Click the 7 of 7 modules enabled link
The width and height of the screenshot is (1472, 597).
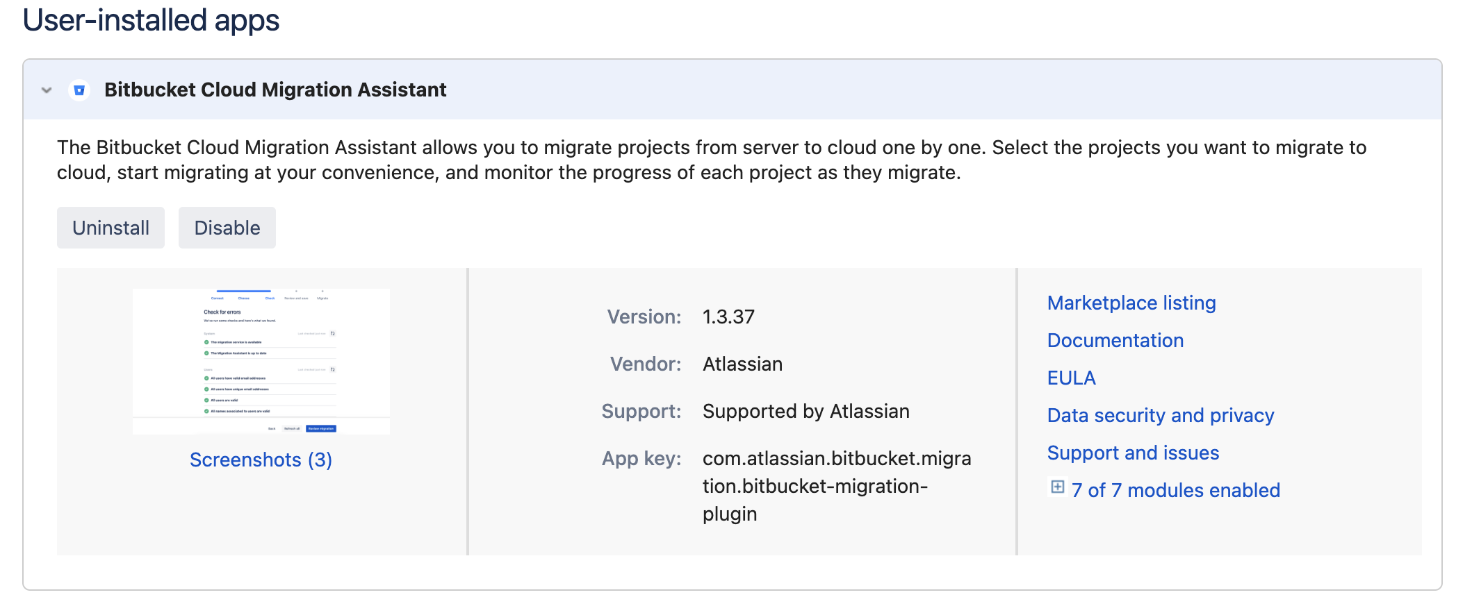click(x=1175, y=490)
